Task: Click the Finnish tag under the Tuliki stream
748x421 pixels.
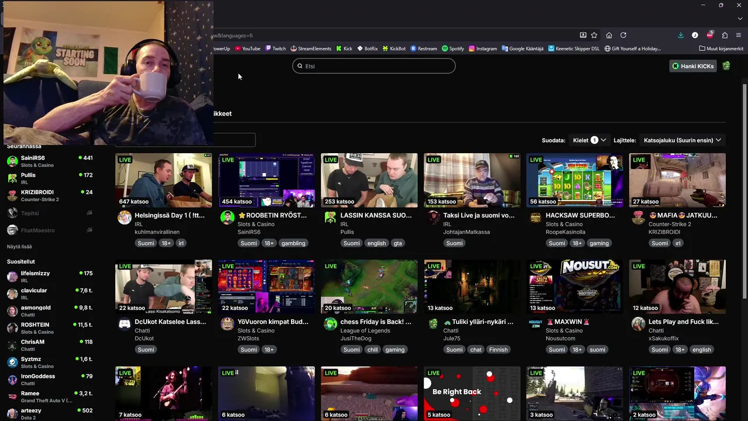Action: pyautogui.click(x=498, y=350)
